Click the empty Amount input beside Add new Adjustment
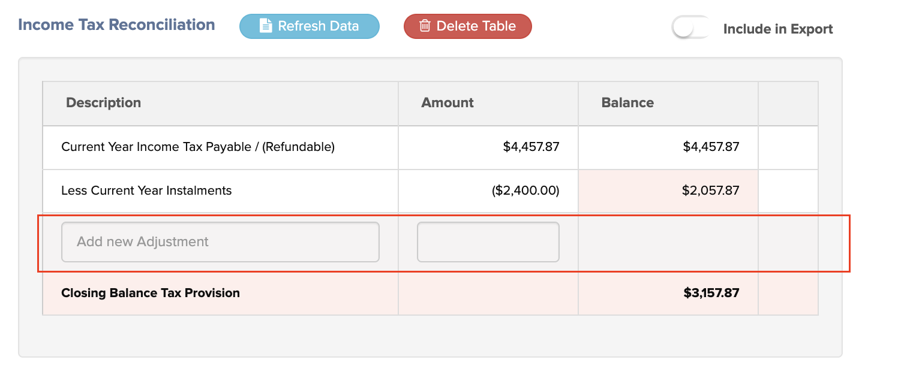The height and width of the screenshot is (369, 901). (488, 241)
